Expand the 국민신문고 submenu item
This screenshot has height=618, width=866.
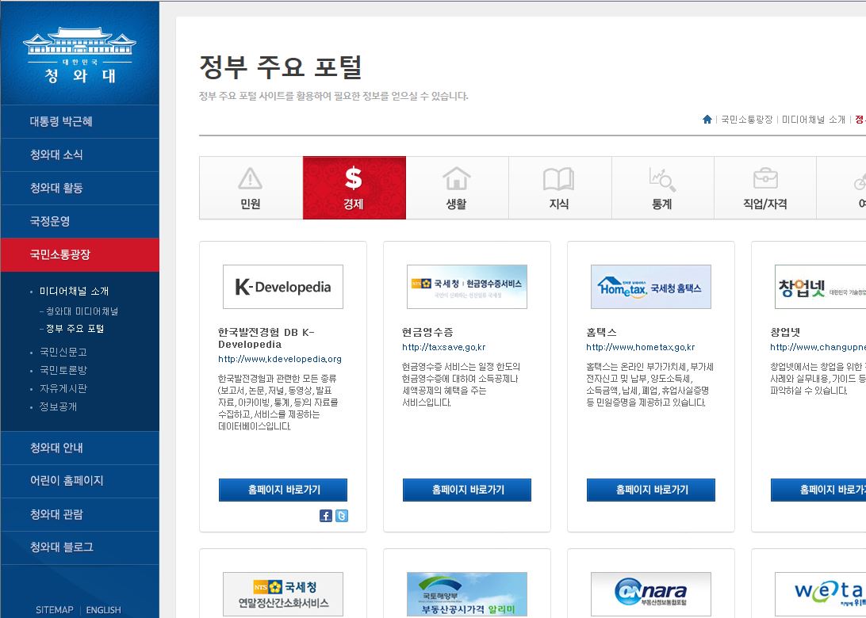click(63, 352)
